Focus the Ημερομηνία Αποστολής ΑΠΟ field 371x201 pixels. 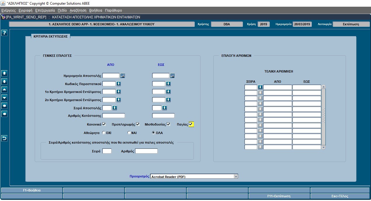[111, 76]
